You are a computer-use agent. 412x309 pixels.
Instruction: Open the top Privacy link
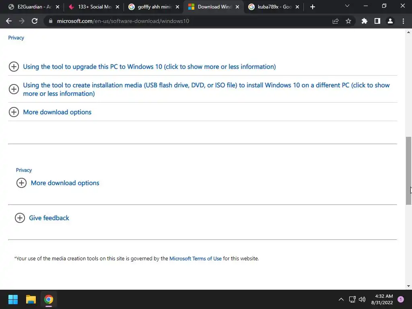point(16,38)
